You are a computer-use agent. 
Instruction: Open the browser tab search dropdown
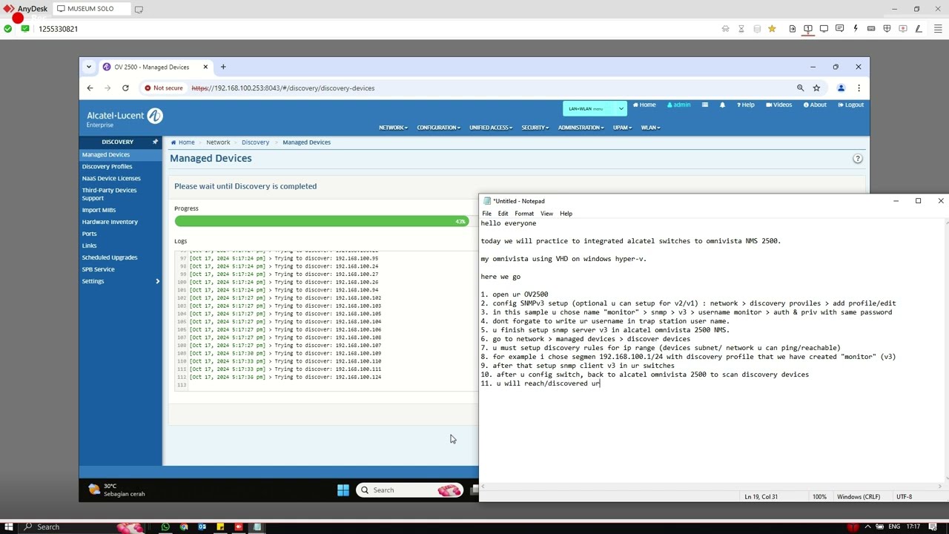tap(89, 67)
